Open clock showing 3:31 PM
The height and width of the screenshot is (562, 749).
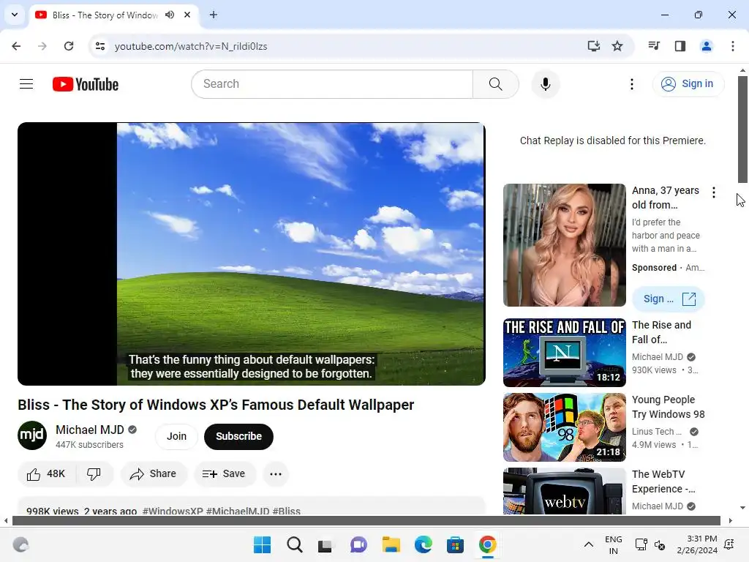pos(697,544)
